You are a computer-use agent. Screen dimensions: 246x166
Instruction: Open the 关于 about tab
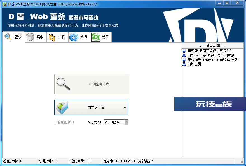coord(101,37)
